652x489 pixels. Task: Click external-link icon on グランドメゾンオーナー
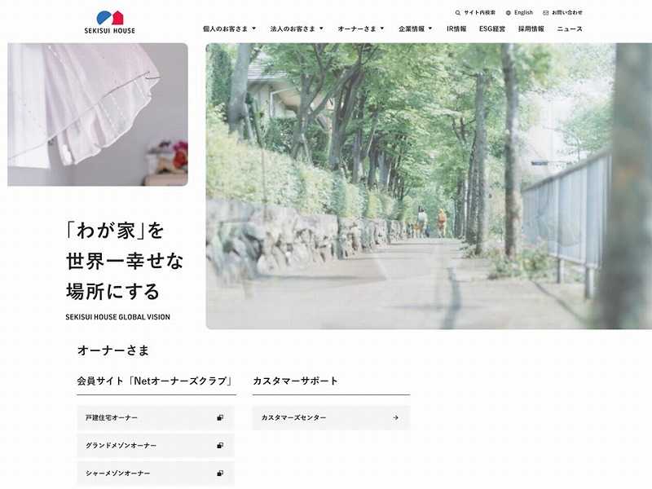[x=220, y=446]
